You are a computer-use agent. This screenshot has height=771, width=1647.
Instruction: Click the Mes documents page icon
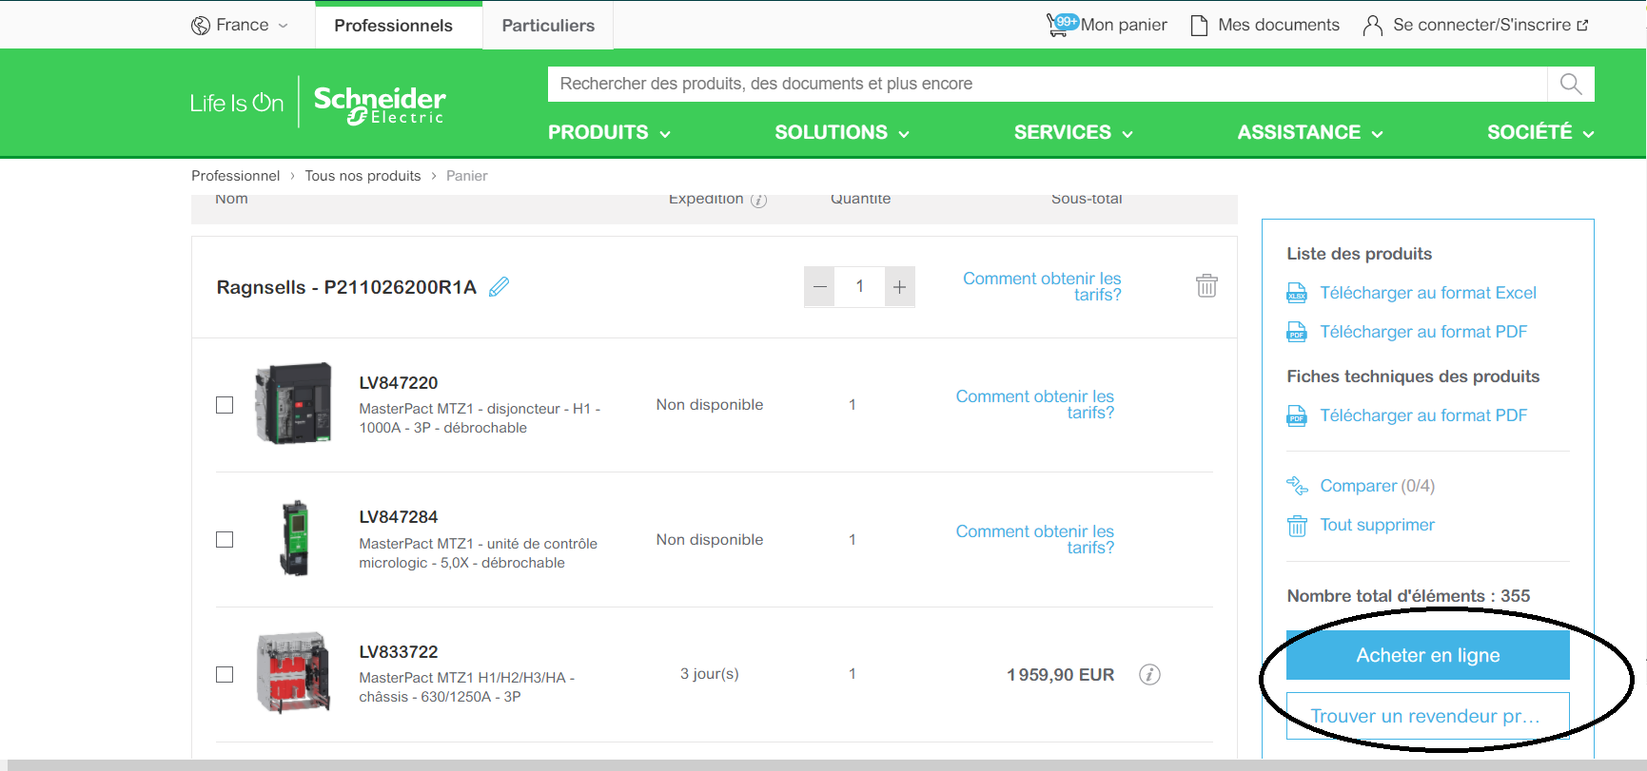[x=1200, y=26]
